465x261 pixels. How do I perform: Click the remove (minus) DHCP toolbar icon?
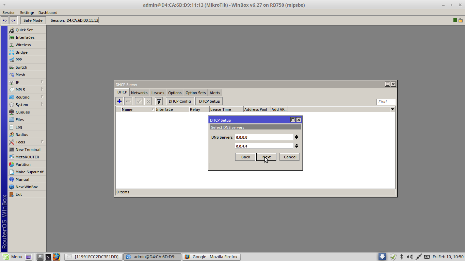tap(128, 101)
